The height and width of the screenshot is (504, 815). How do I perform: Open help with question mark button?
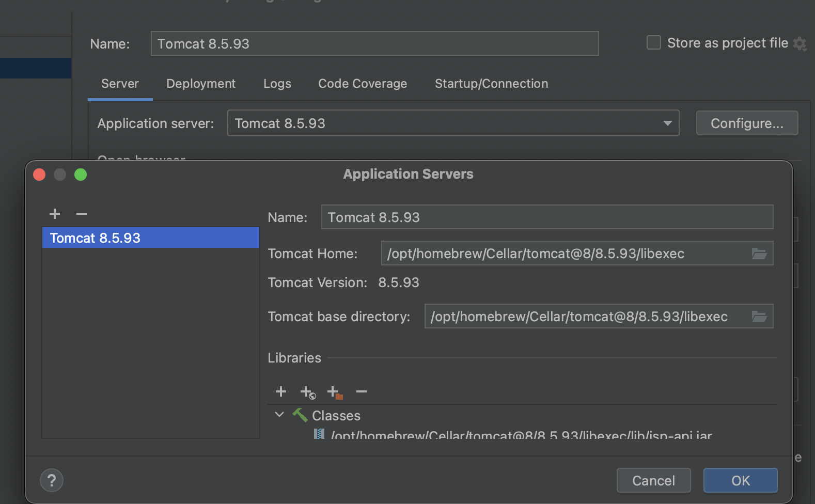[52, 481]
